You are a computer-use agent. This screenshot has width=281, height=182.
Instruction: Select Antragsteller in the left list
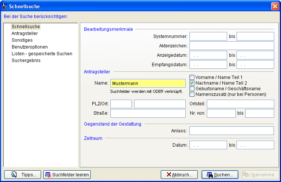coord(24,33)
